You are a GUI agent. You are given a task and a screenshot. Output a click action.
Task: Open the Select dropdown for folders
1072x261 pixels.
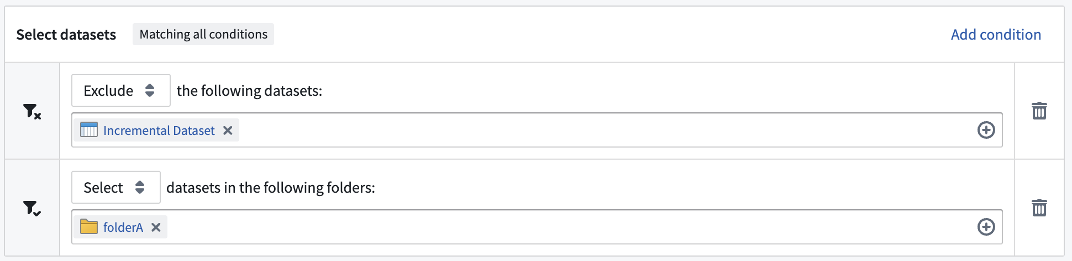[x=116, y=187]
